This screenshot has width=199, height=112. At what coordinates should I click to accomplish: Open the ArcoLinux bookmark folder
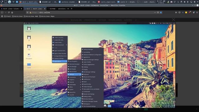(x=17, y=16)
